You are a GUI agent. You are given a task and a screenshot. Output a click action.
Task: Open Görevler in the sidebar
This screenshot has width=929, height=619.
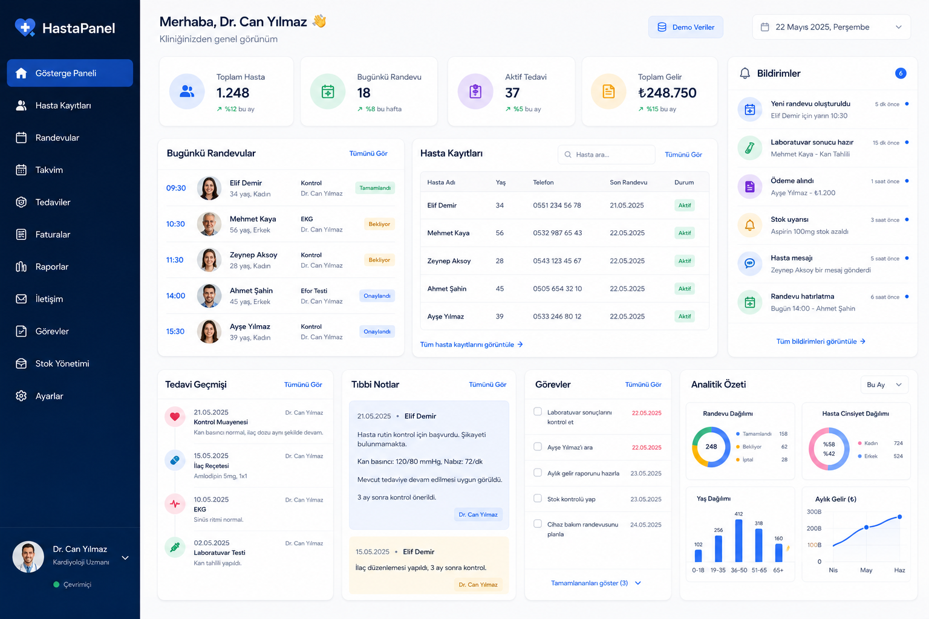pyautogui.click(x=70, y=331)
